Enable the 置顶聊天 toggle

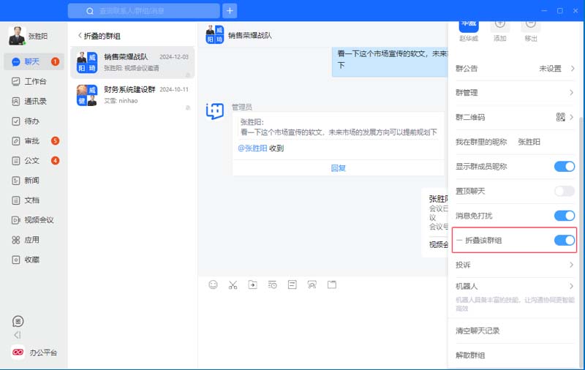pyautogui.click(x=564, y=191)
